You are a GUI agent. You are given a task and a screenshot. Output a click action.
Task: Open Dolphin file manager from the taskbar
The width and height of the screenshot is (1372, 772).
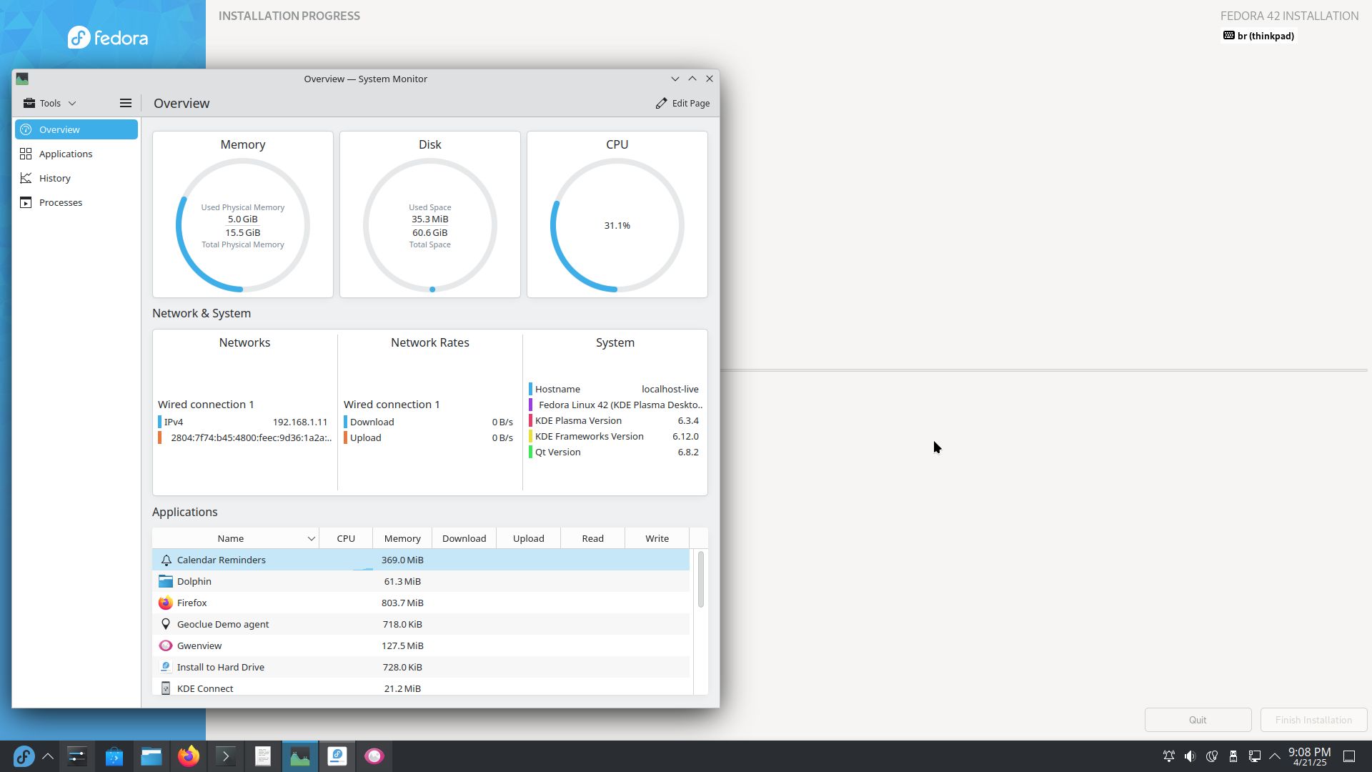click(x=151, y=756)
